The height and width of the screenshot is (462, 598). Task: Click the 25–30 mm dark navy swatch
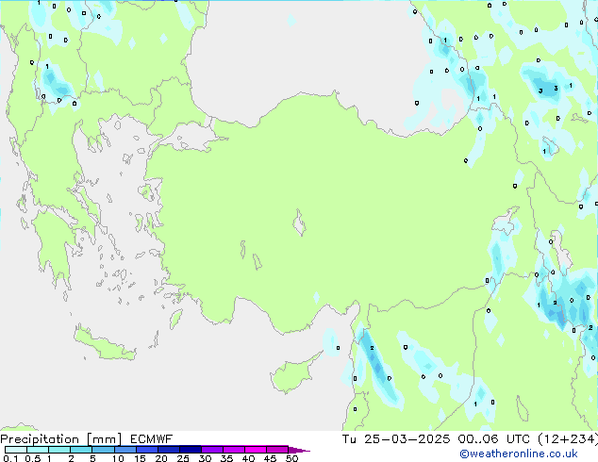click(191, 450)
